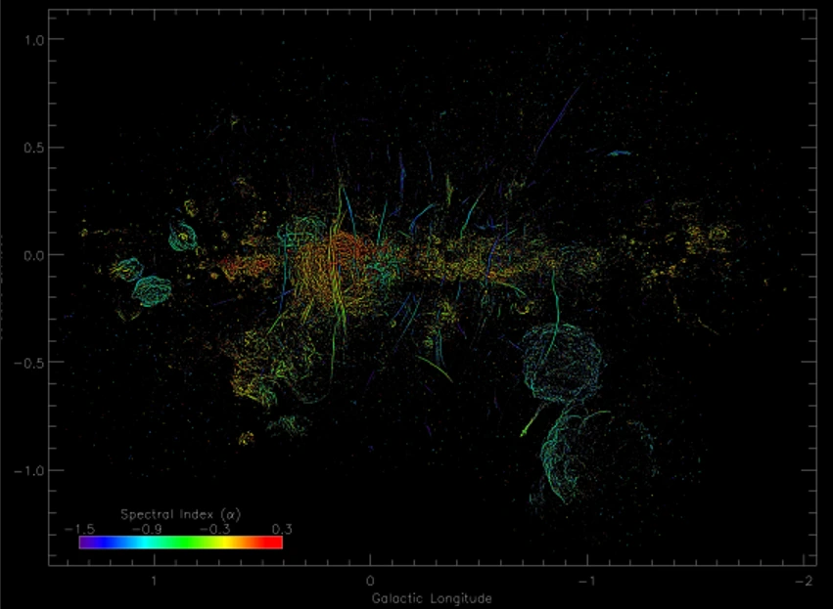Click the "-1" longitude axis label
Screen dimensions: 833x609
[x=586, y=581]
